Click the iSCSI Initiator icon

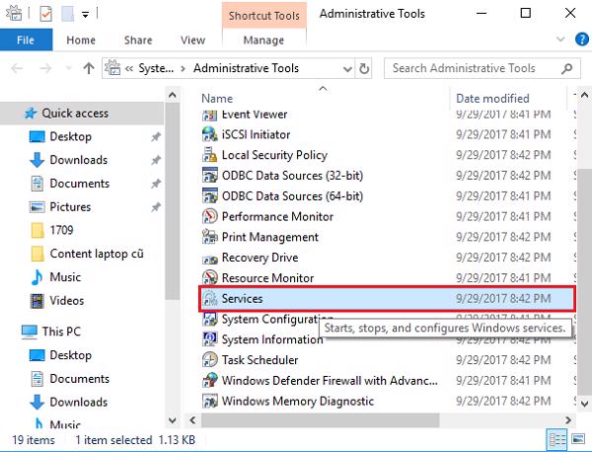209,135
